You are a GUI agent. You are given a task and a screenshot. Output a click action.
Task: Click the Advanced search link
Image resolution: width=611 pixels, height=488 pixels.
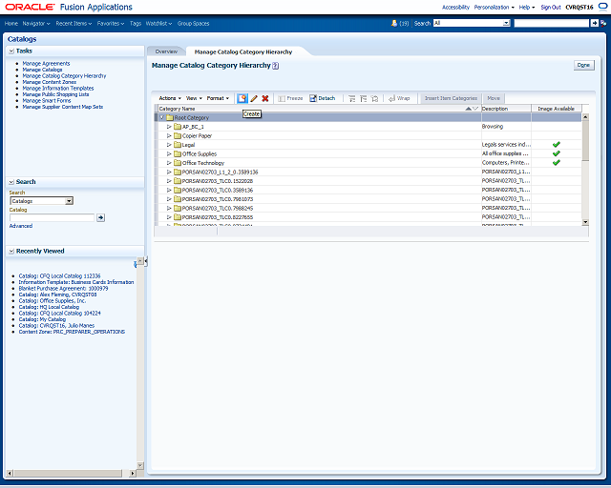point(21,226)
